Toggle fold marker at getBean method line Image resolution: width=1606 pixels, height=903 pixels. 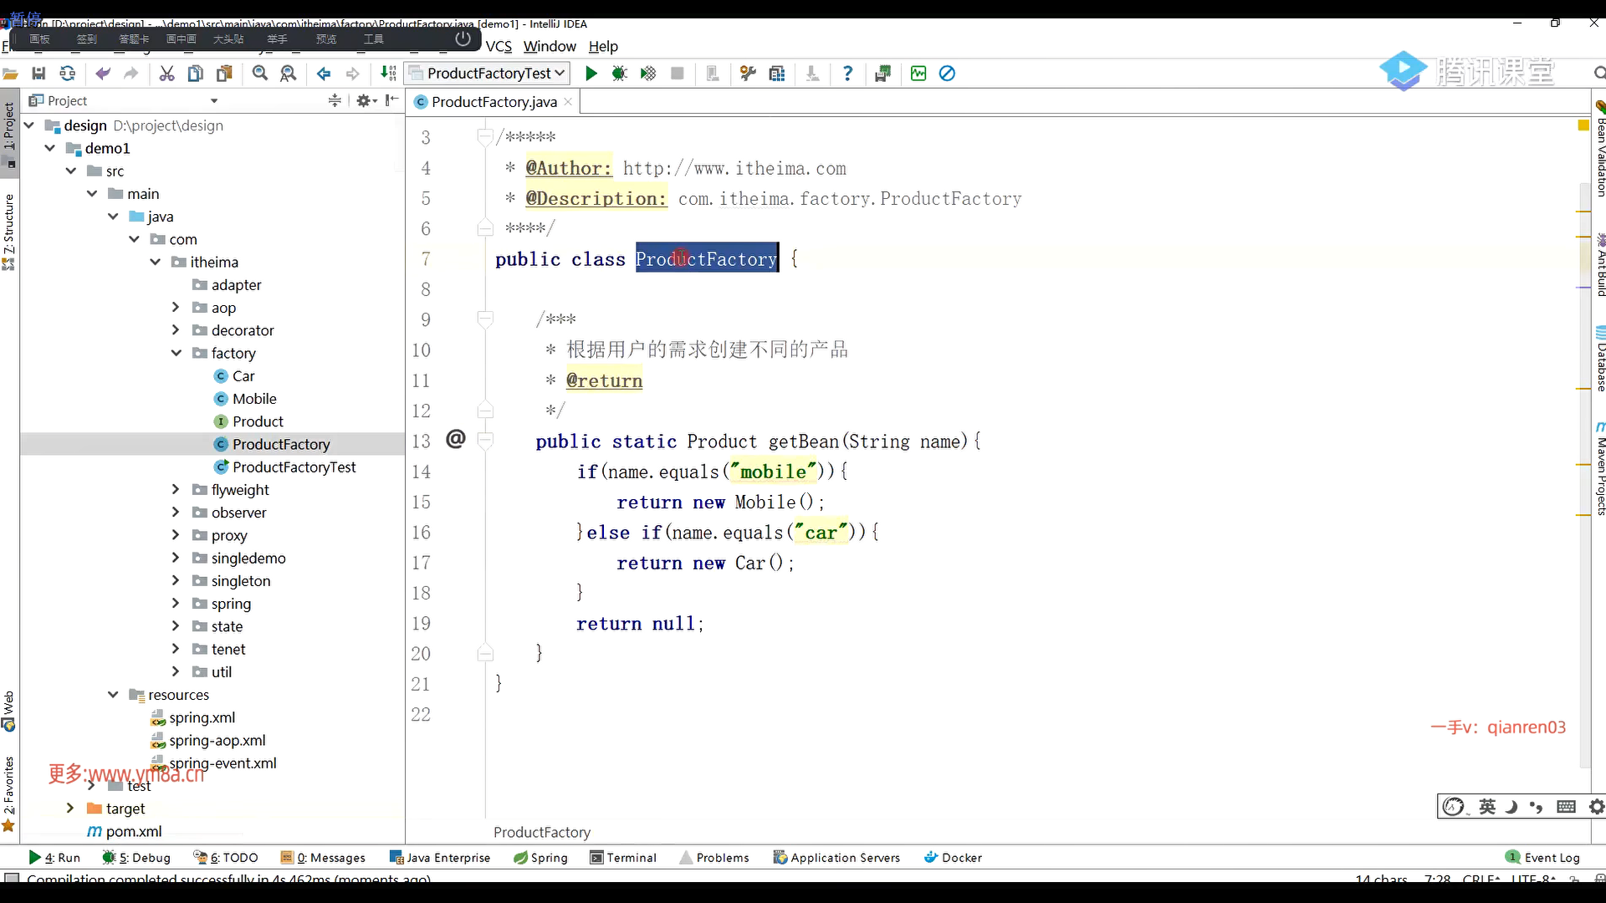(x=484, y=440)
